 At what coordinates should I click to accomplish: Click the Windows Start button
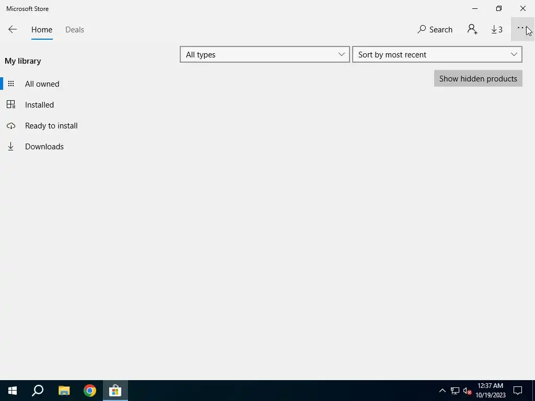tap(13, 391)
